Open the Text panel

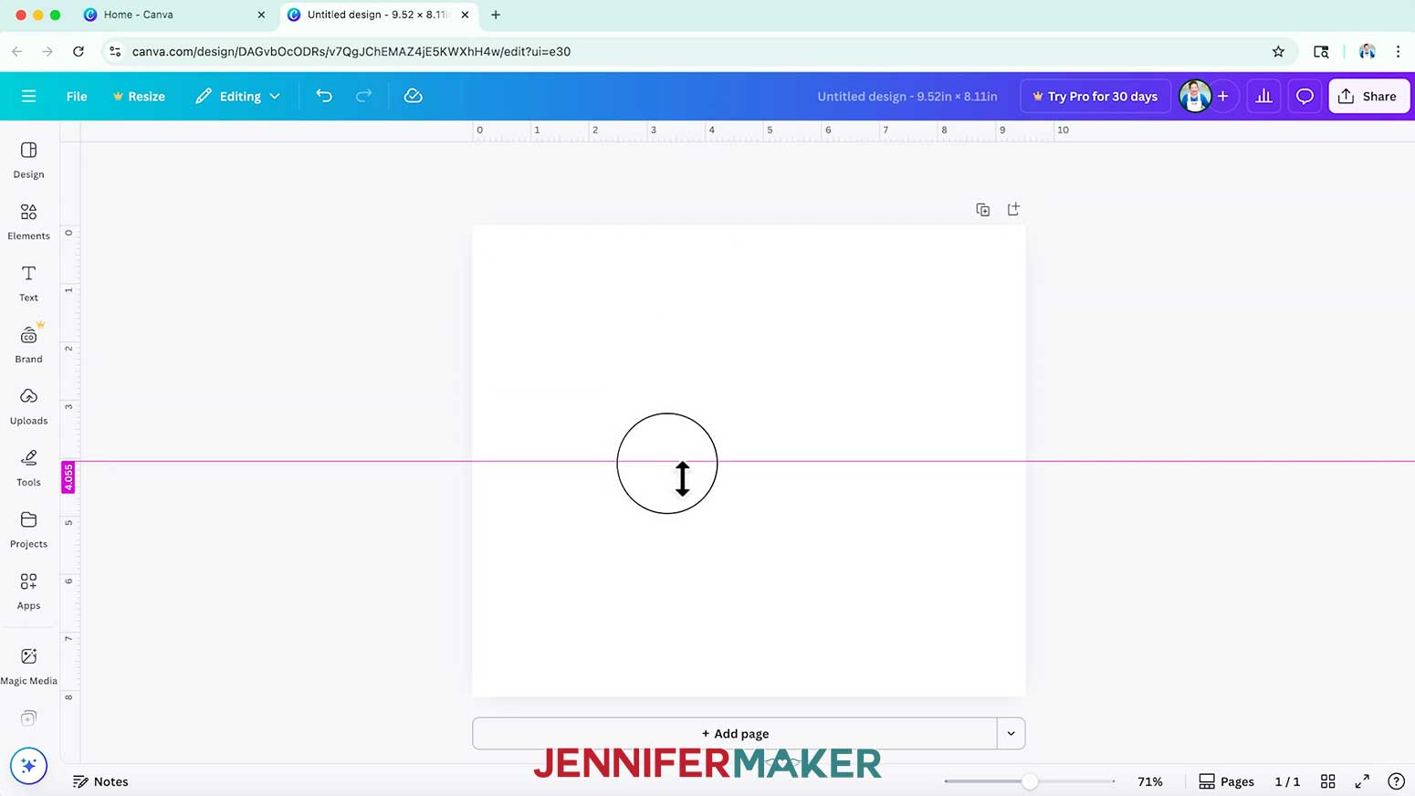pyautogui.click(x=28, y=283)
